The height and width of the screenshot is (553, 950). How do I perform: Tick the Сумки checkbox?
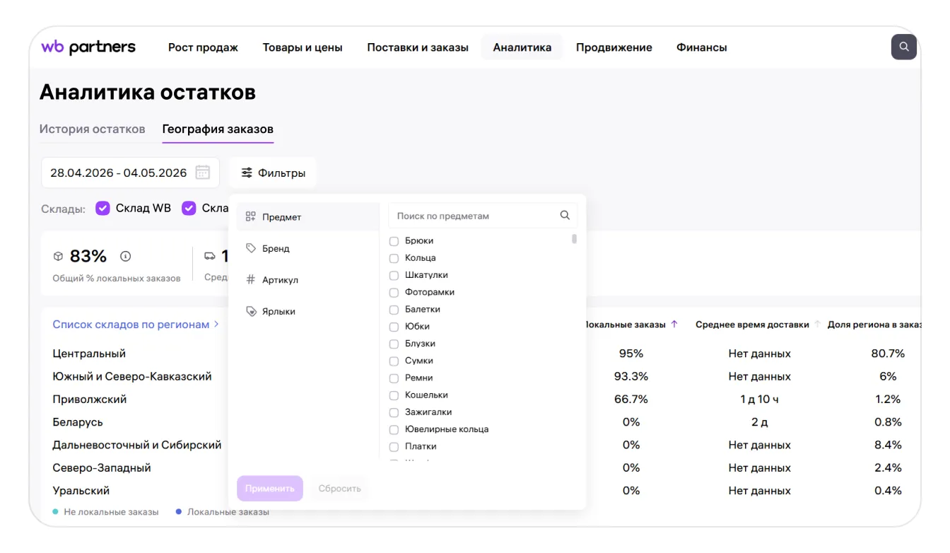394,361
